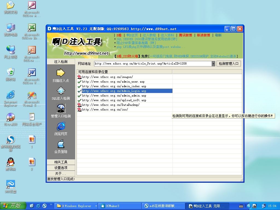Viewport: 280px width, 210px height.
Task: Click the 可用连接和目录位置 column header
Action: click(124, 72)
